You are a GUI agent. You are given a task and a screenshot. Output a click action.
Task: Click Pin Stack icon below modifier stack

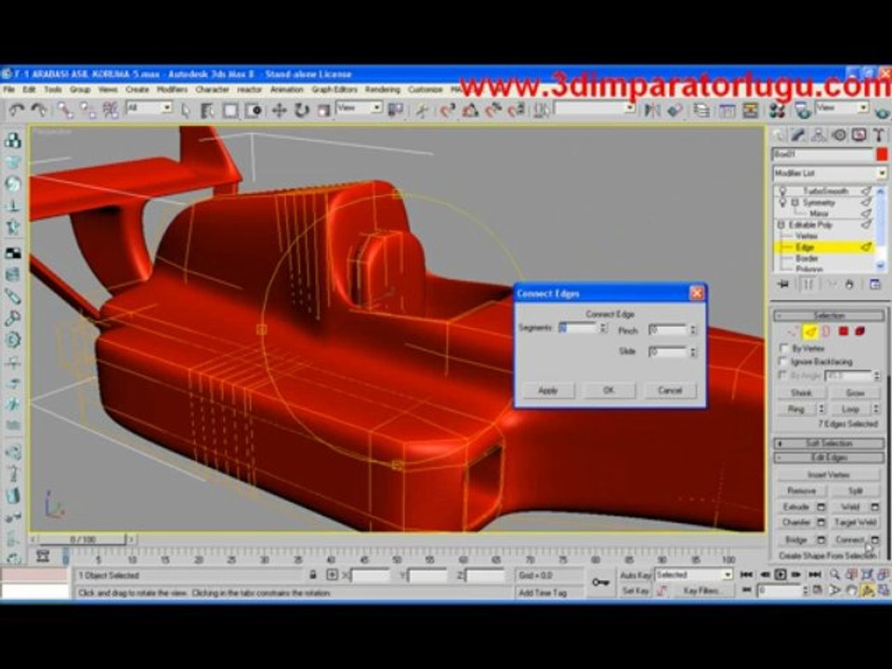[x=783, y=284]
